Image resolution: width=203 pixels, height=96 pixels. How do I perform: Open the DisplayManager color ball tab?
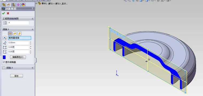point(23,5)
